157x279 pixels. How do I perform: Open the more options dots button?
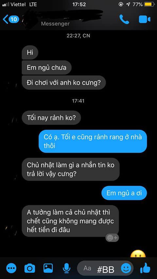[x=11, y=268]
